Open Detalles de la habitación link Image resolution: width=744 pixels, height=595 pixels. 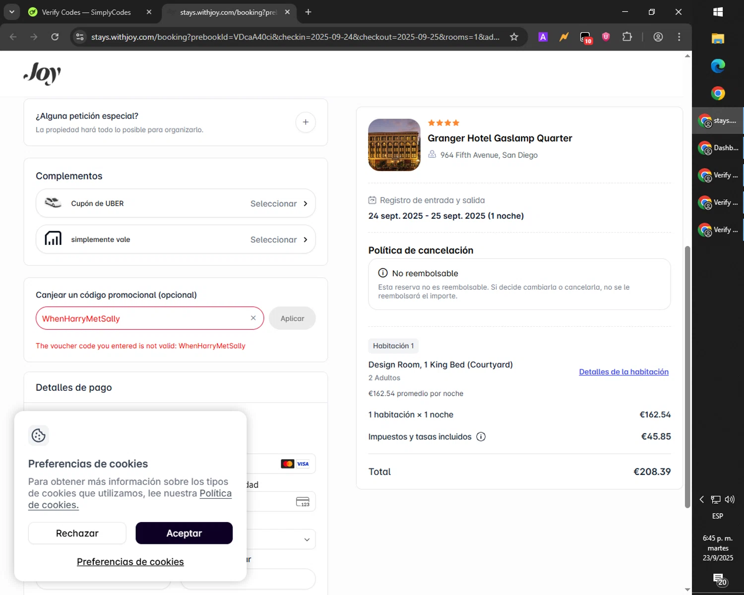(623, 372)
